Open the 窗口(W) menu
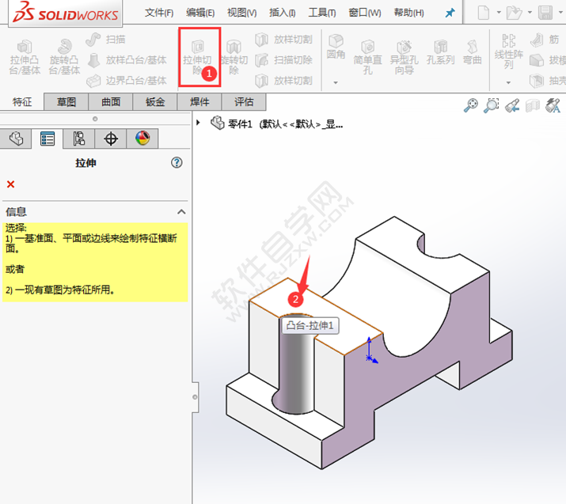 (x=365, y=13)
